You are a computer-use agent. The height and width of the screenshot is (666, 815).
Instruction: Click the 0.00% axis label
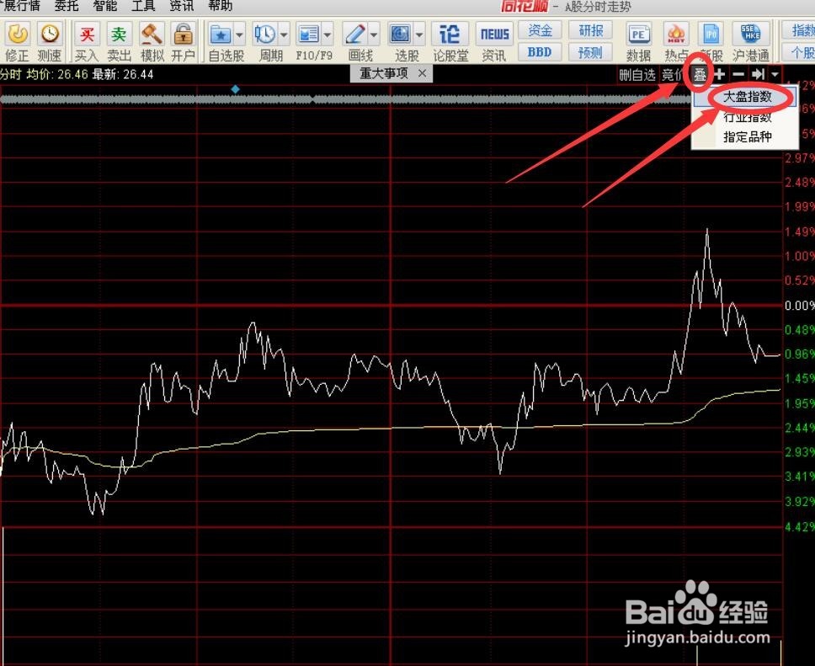pos(799,305)
